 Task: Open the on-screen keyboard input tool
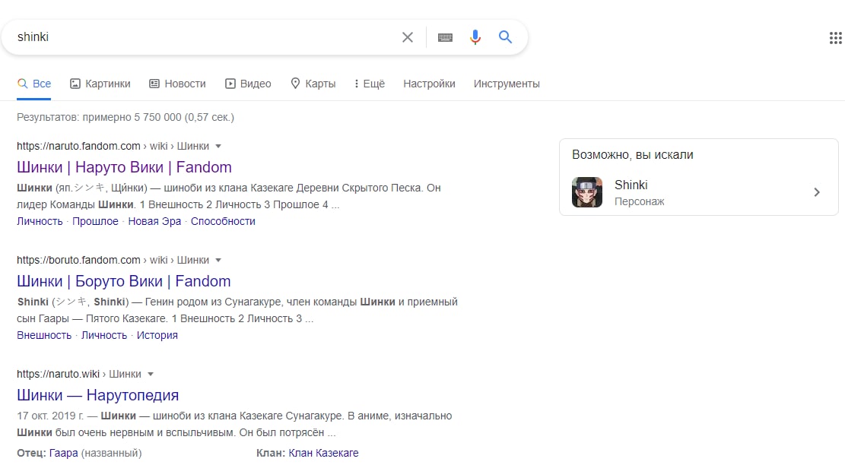point(445,37)
